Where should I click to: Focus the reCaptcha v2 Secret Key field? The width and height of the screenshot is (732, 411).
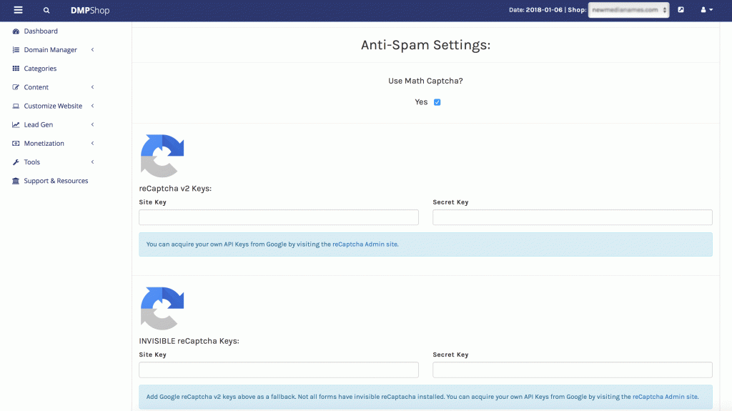tap(572, 217)
